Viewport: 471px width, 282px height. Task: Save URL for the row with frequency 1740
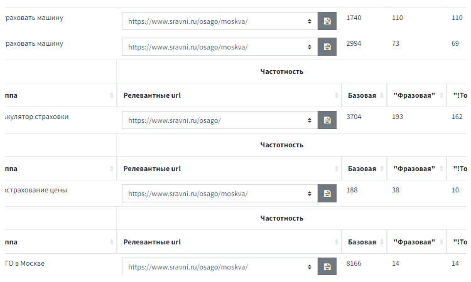[327, 21]
